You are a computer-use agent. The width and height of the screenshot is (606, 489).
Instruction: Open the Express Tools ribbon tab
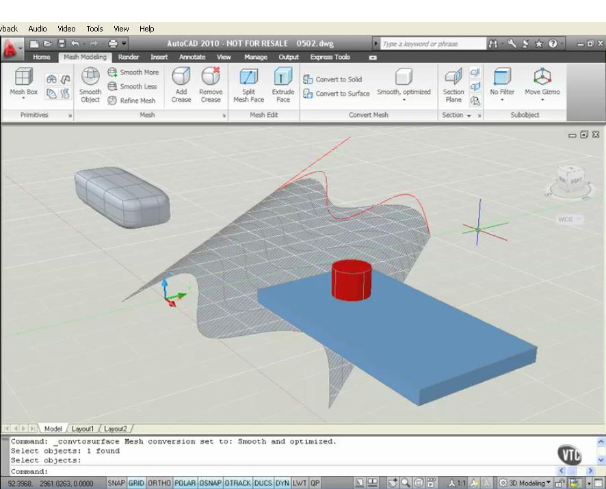pyautogui.click(x=330, y=57)
